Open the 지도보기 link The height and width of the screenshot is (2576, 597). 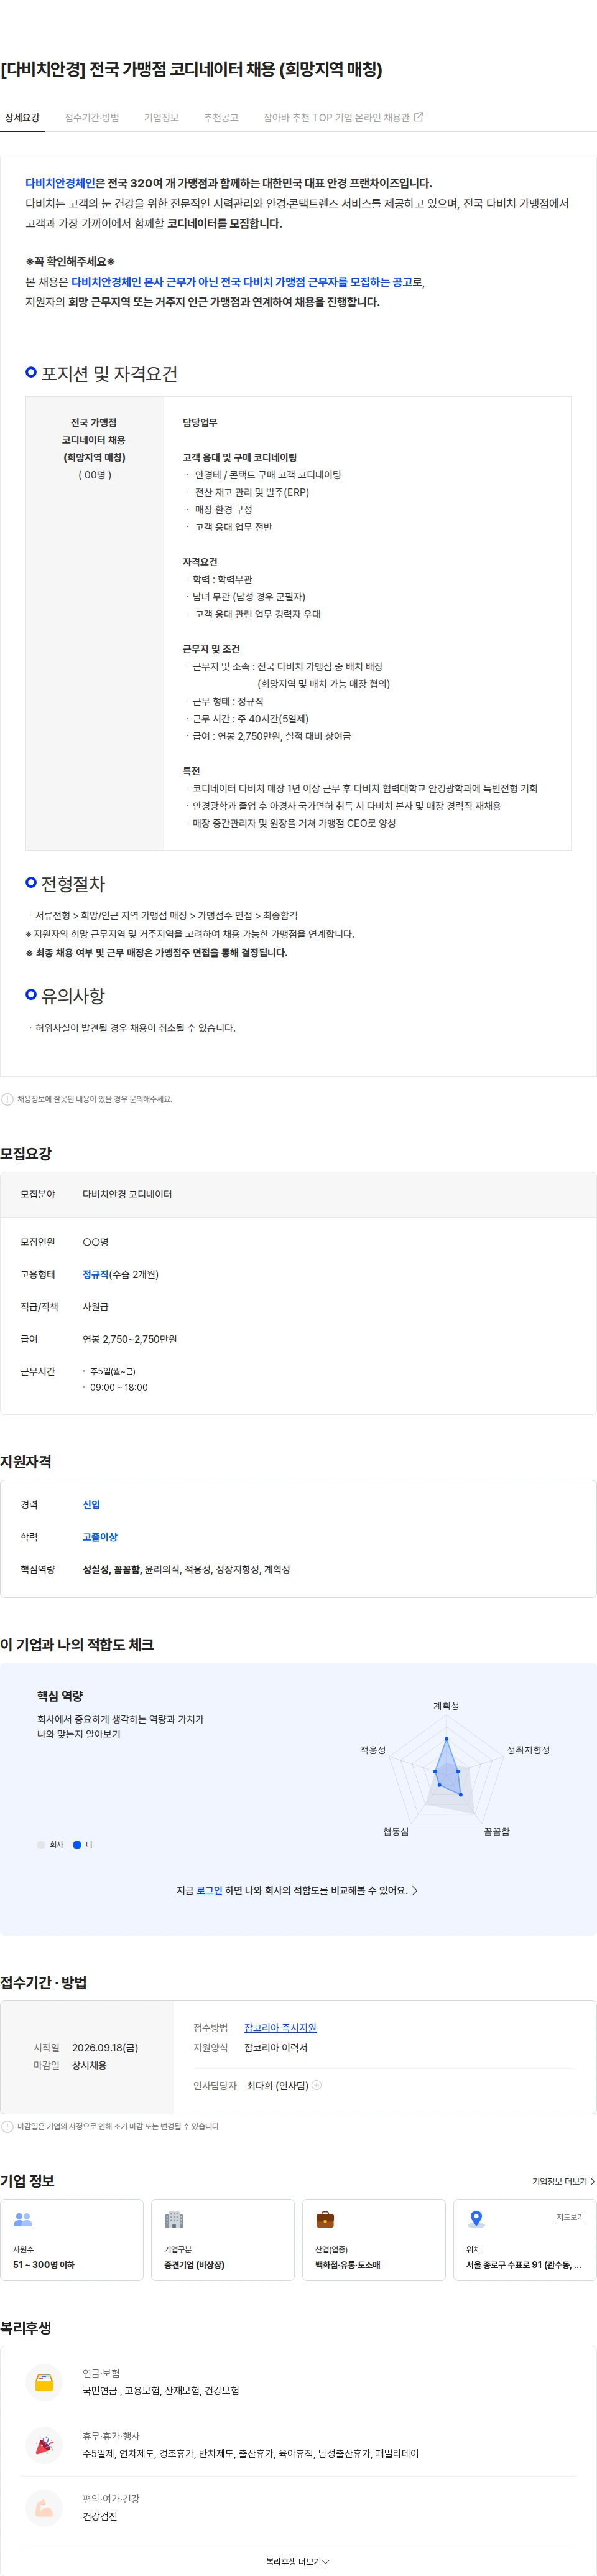point(570,2217)
